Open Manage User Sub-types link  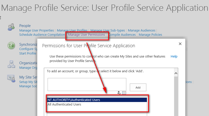(108, 30)
